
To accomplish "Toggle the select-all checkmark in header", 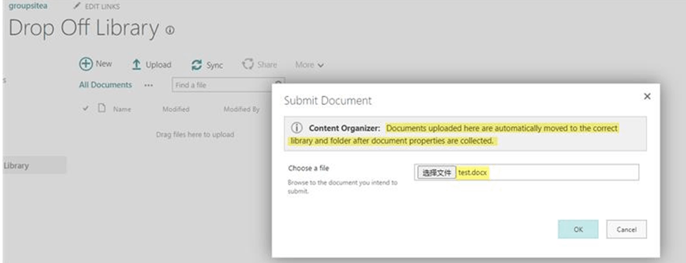I will click(x=86, y=108).
